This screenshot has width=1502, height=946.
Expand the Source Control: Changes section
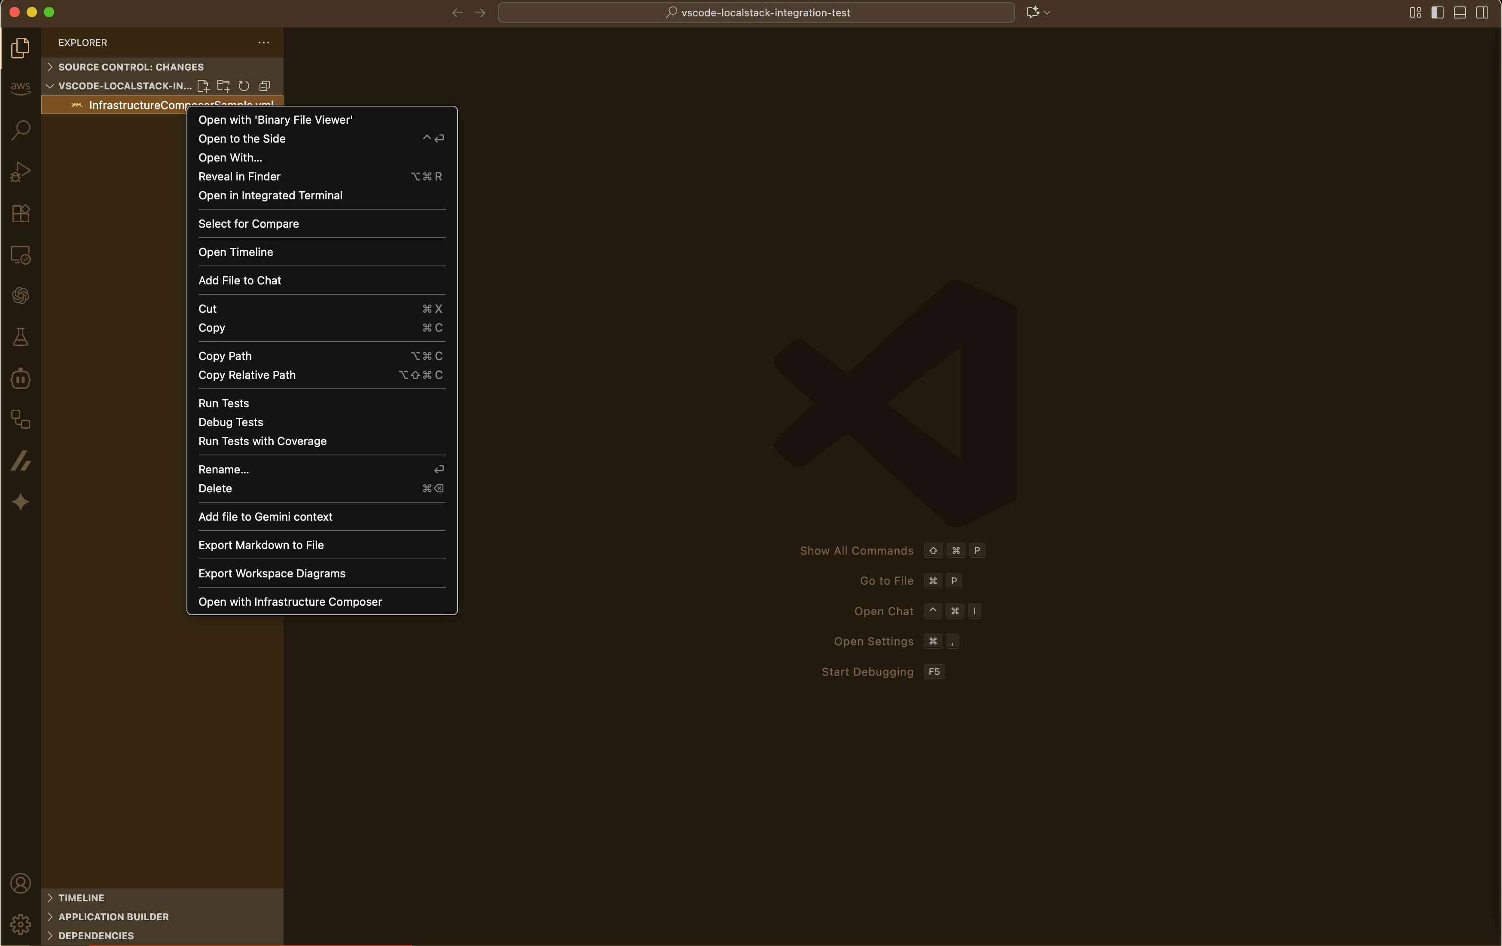coord(130,67)
